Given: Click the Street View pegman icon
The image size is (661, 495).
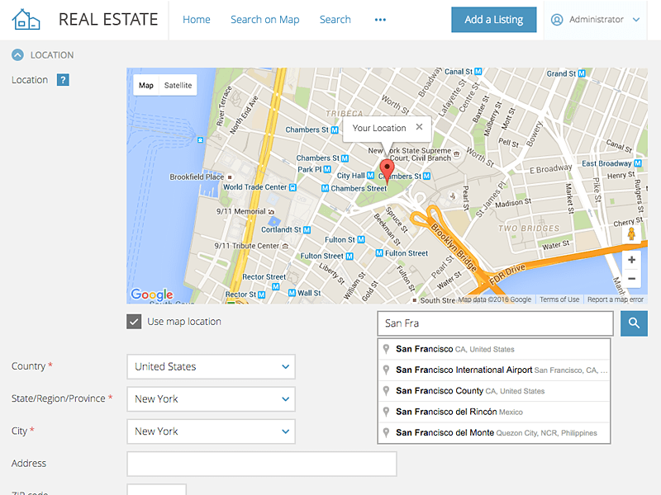Looking at the screenshot, I should click(x=631, y=233).
